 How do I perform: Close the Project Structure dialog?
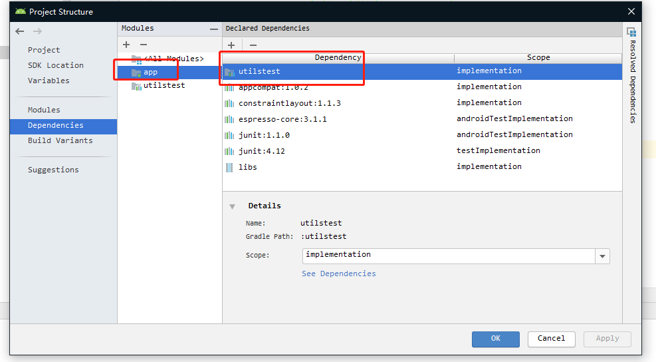(631, 12)
